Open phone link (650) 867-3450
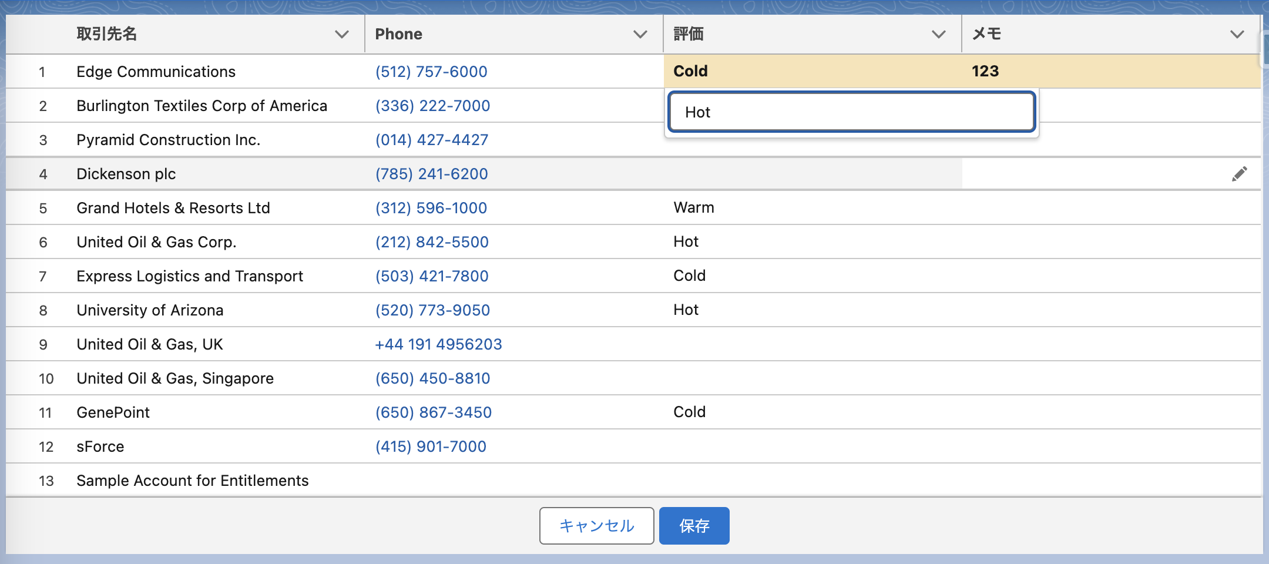 click(x=434, y=412)
